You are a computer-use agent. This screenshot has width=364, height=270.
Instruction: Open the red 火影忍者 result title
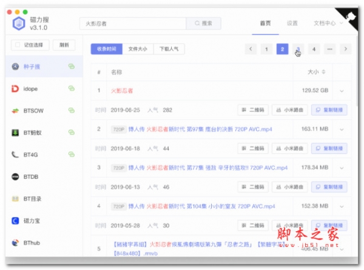tap(122, 91)
